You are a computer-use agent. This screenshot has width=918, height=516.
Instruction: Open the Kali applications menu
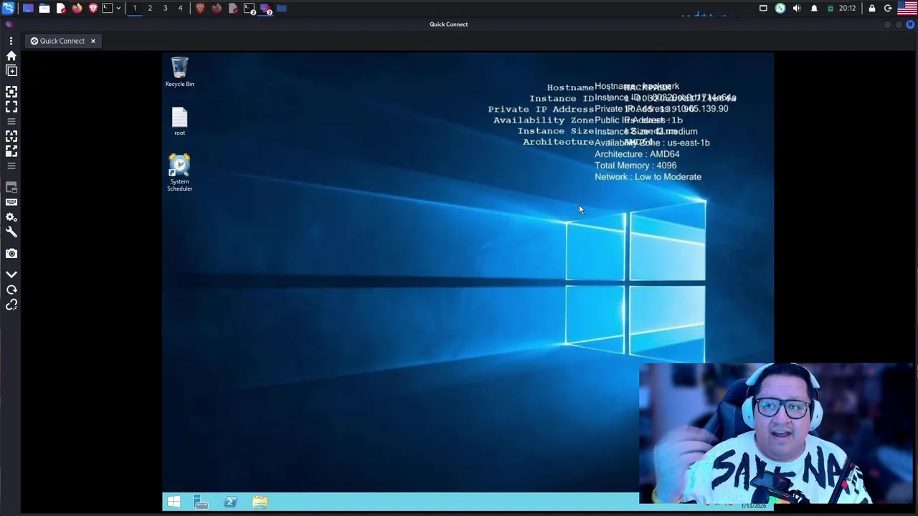(x=7, y=8)
